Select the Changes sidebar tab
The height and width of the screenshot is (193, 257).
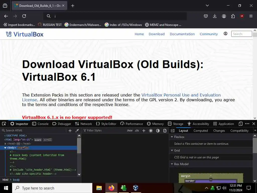point(219,131)
